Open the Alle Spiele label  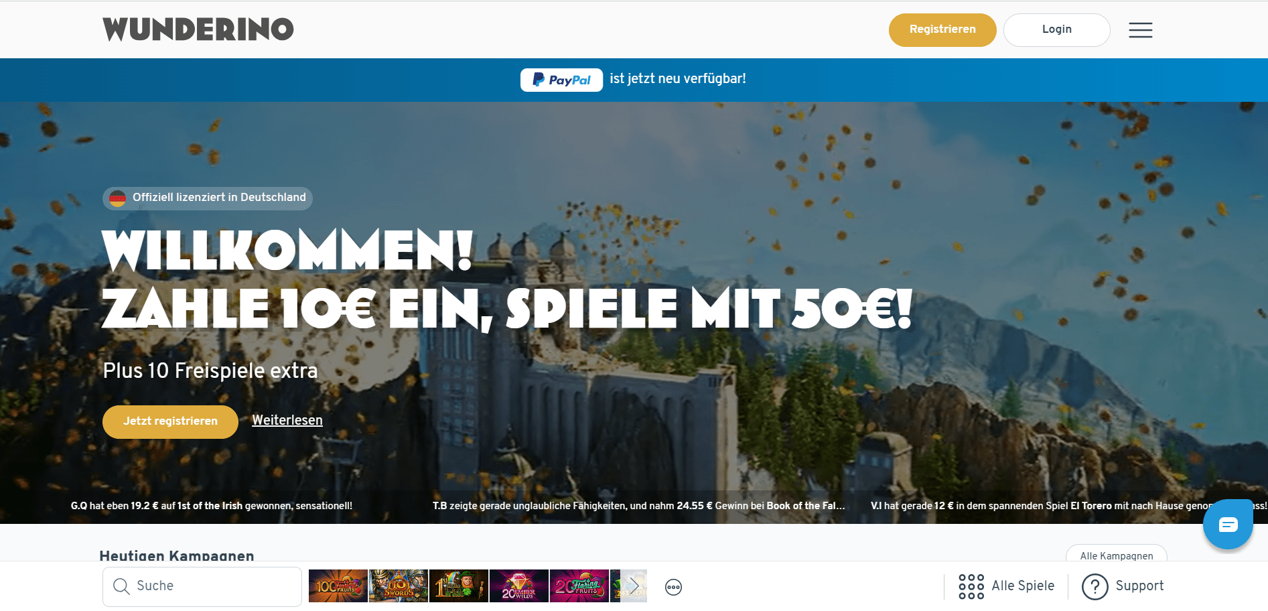click(1023, 586)
